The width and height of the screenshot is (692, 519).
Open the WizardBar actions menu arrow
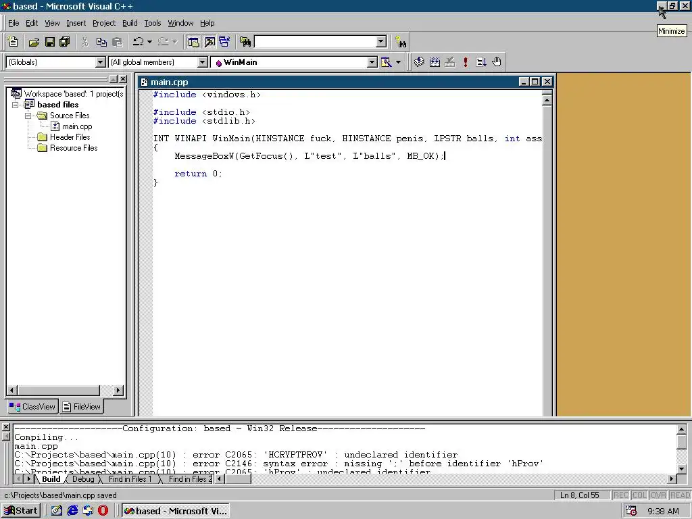398,62
